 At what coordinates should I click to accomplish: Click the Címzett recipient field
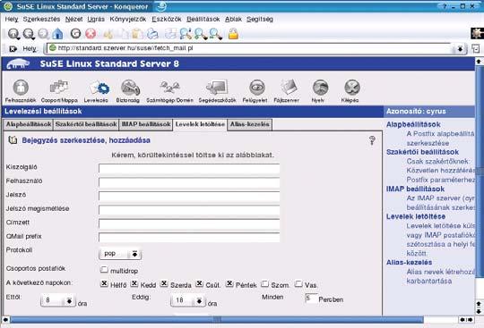click(x=189, y=223)
